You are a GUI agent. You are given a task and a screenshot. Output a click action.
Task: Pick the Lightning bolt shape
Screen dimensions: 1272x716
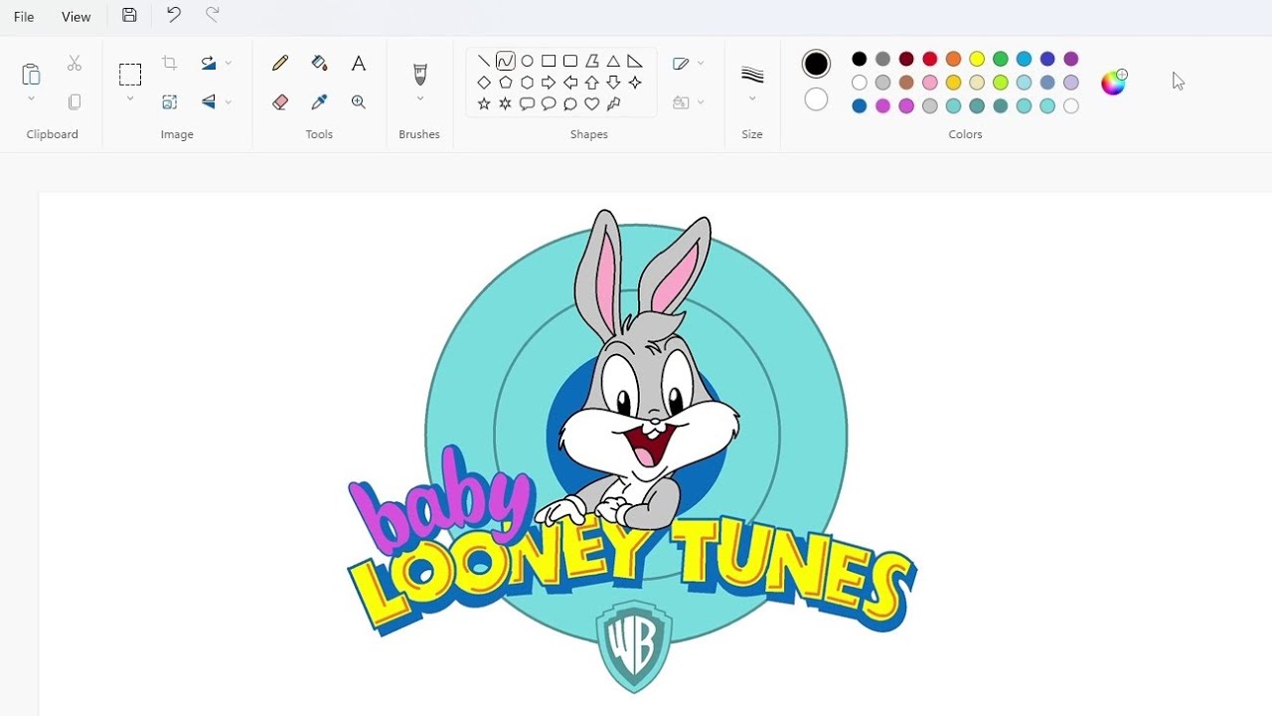pyautogui.click(x=613, y=103)
